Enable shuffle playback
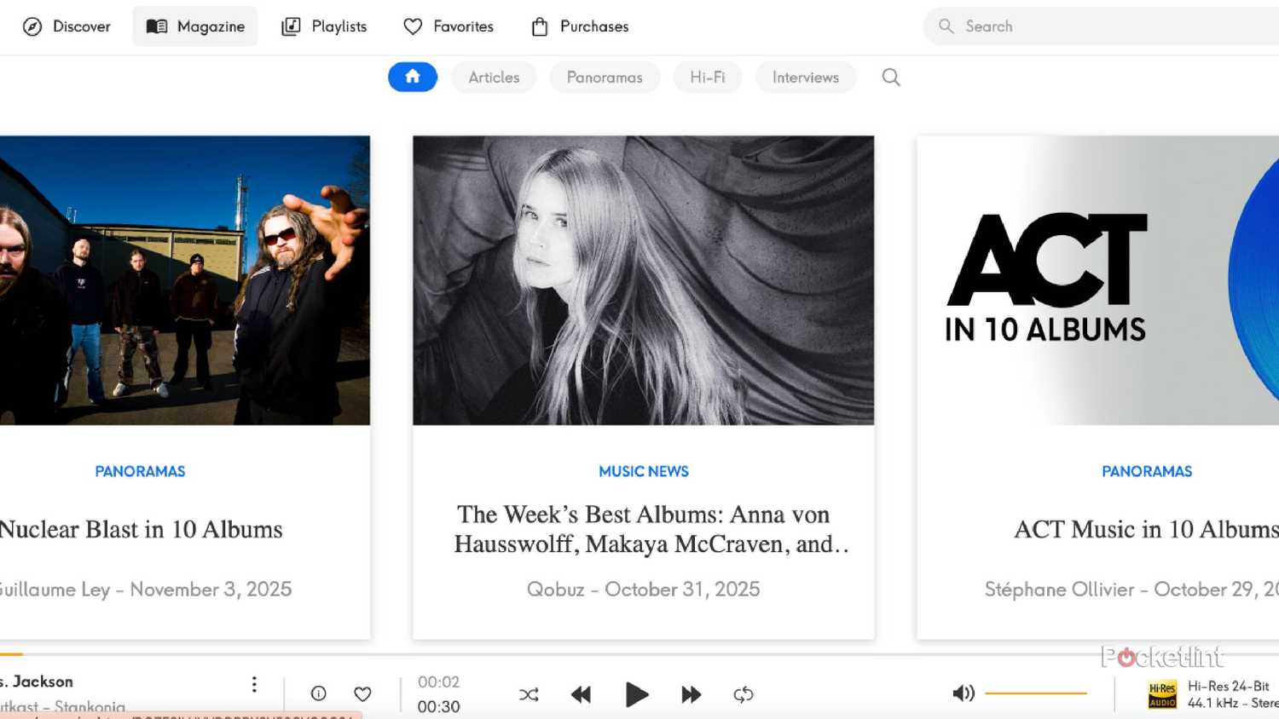The height and width of the screenshot is (719, 1279). point(529,694)
